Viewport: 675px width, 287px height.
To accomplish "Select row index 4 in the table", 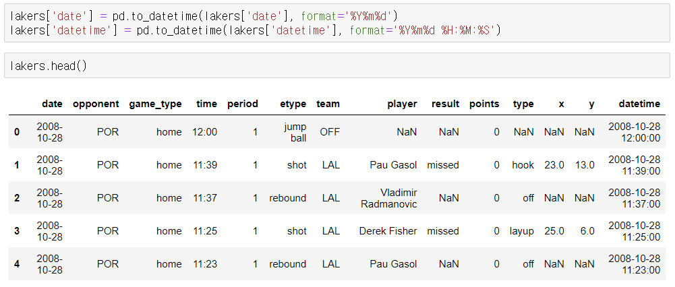I will (x=17, y=264).
